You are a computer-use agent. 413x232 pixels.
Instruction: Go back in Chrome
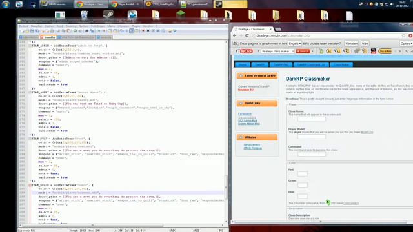pyautogui.click(x=235, y=35)
